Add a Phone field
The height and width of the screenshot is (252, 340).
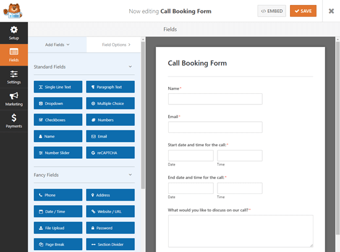click(x=58, y=195)
